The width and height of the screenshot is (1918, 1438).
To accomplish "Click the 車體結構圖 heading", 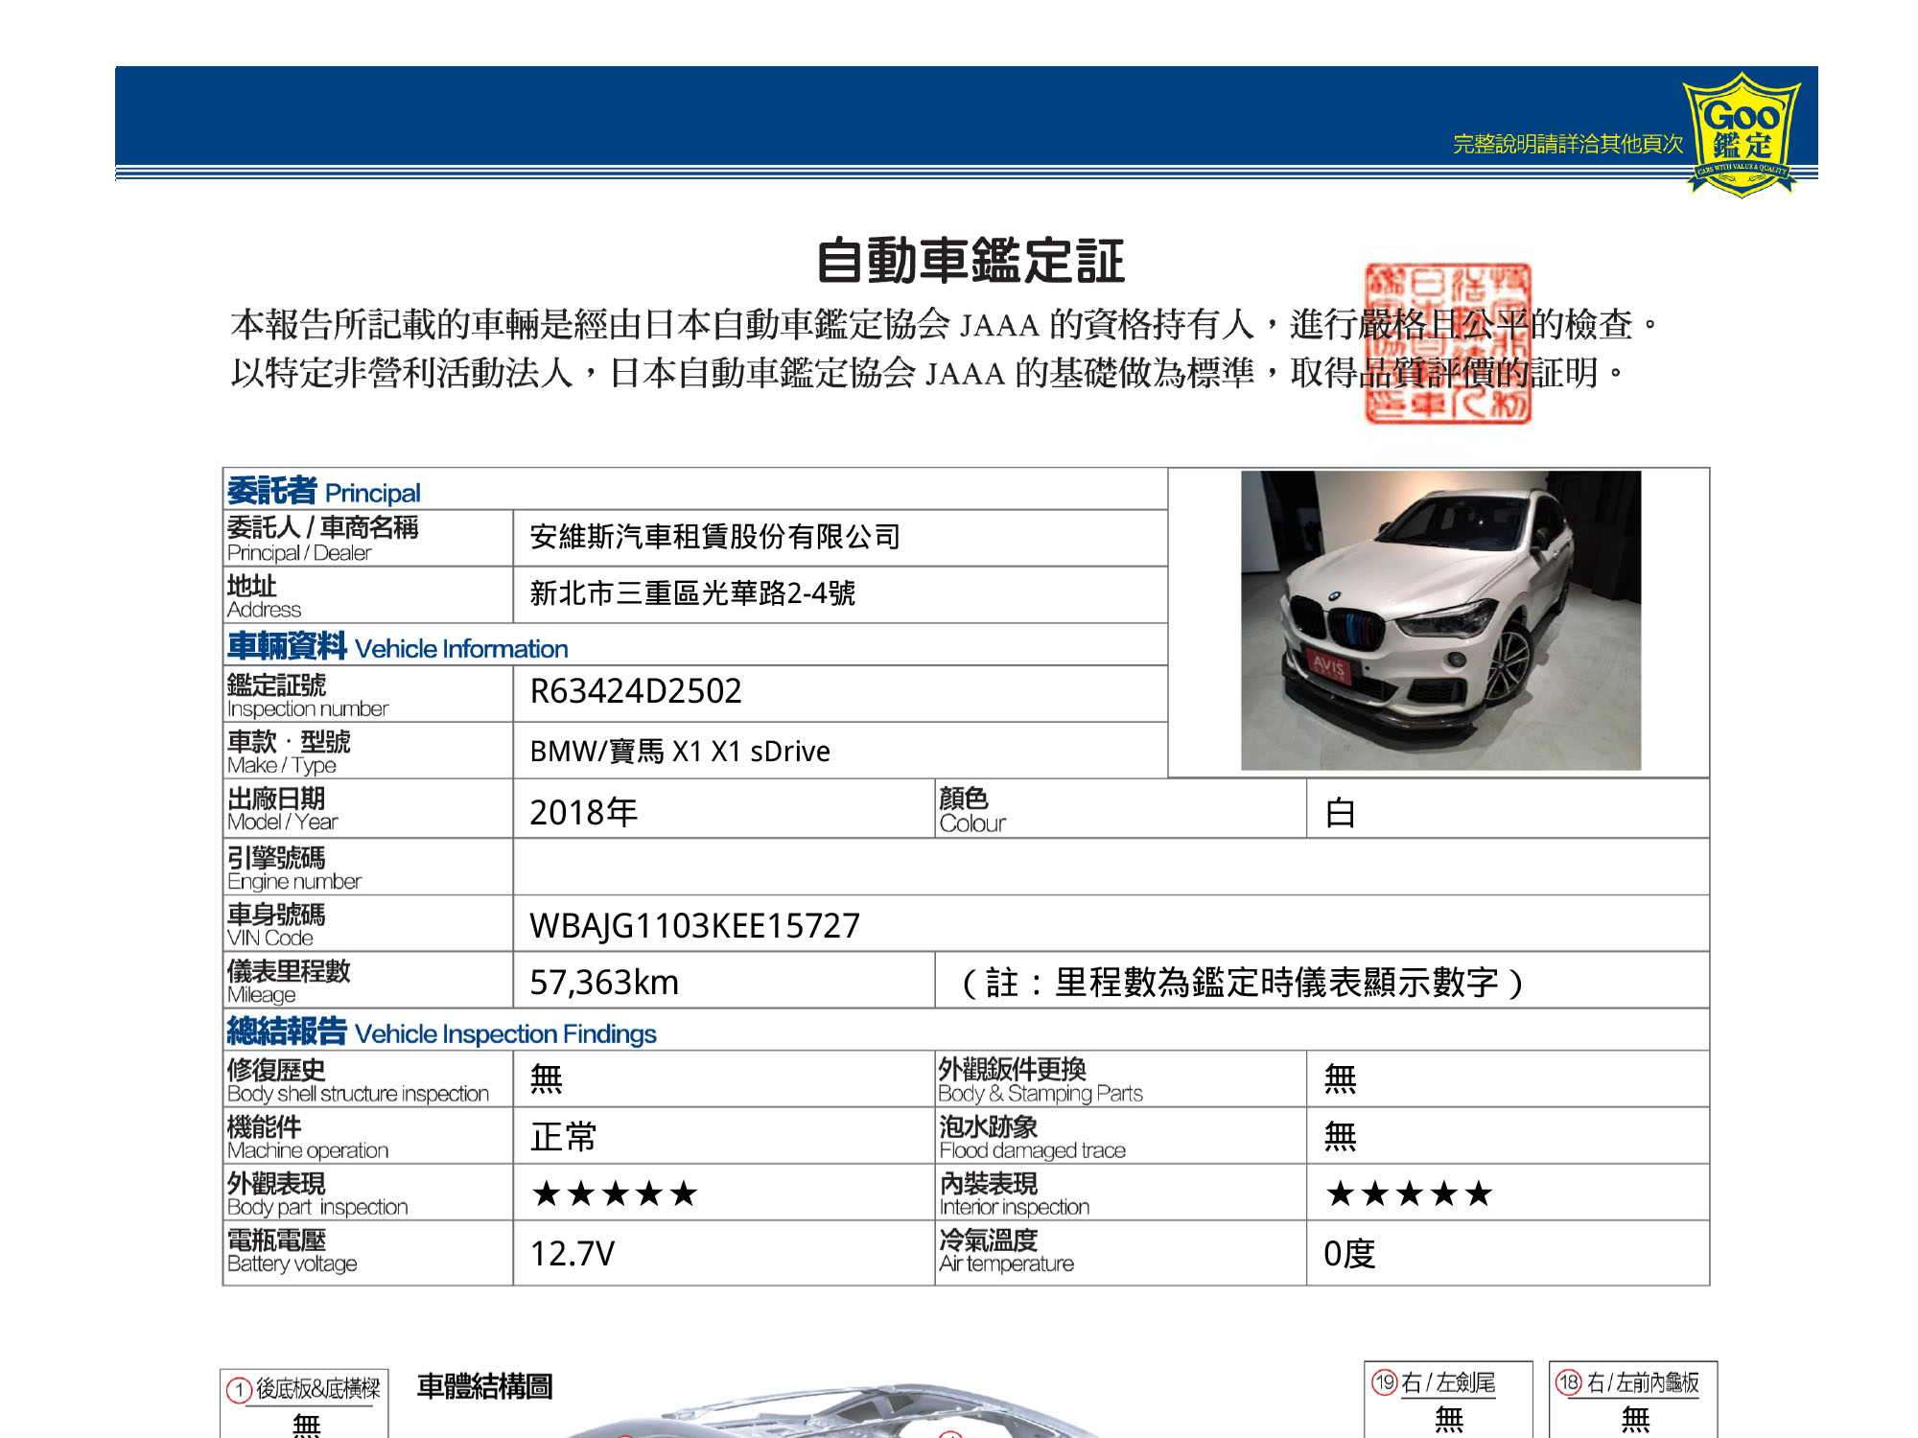I will 484,1386.
